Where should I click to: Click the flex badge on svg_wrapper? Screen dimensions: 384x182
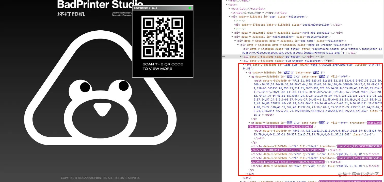pyautogui.click(x=329, y=61)
